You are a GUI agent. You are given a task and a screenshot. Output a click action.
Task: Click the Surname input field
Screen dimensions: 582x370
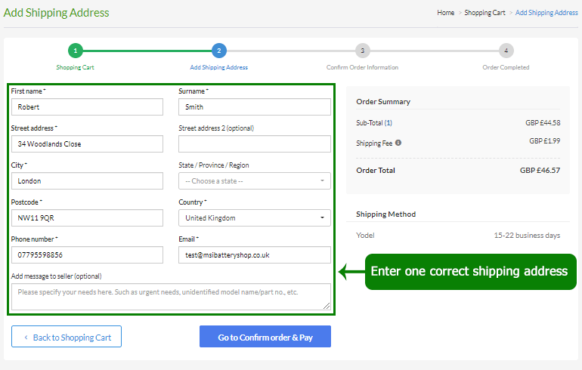pos(255,107)
